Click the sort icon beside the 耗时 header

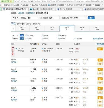[x=60, y=44]
